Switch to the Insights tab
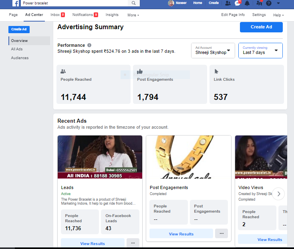Screen dimensions: 294x249 [x=112, y=15]
